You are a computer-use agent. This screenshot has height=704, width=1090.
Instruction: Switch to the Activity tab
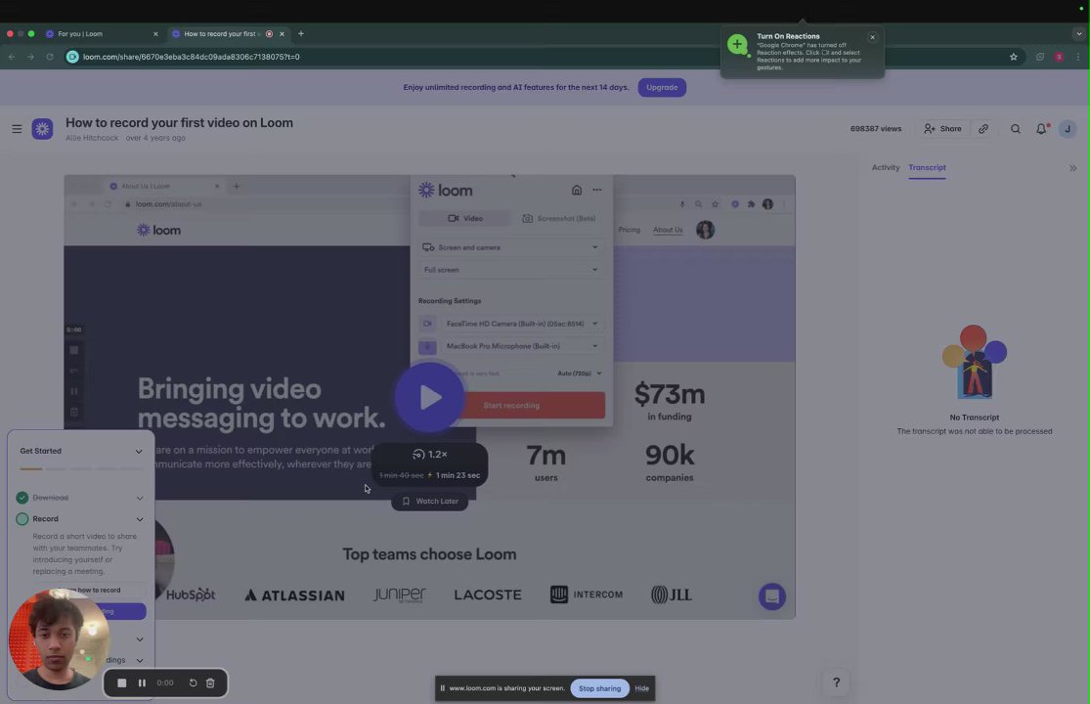(886, 167)
